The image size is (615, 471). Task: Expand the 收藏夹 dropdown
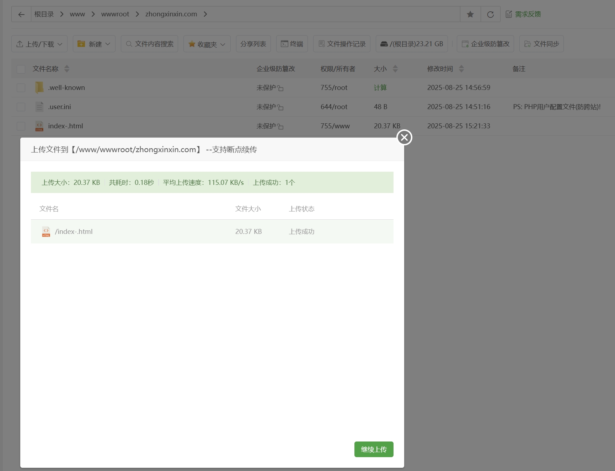tap(207, 44)
